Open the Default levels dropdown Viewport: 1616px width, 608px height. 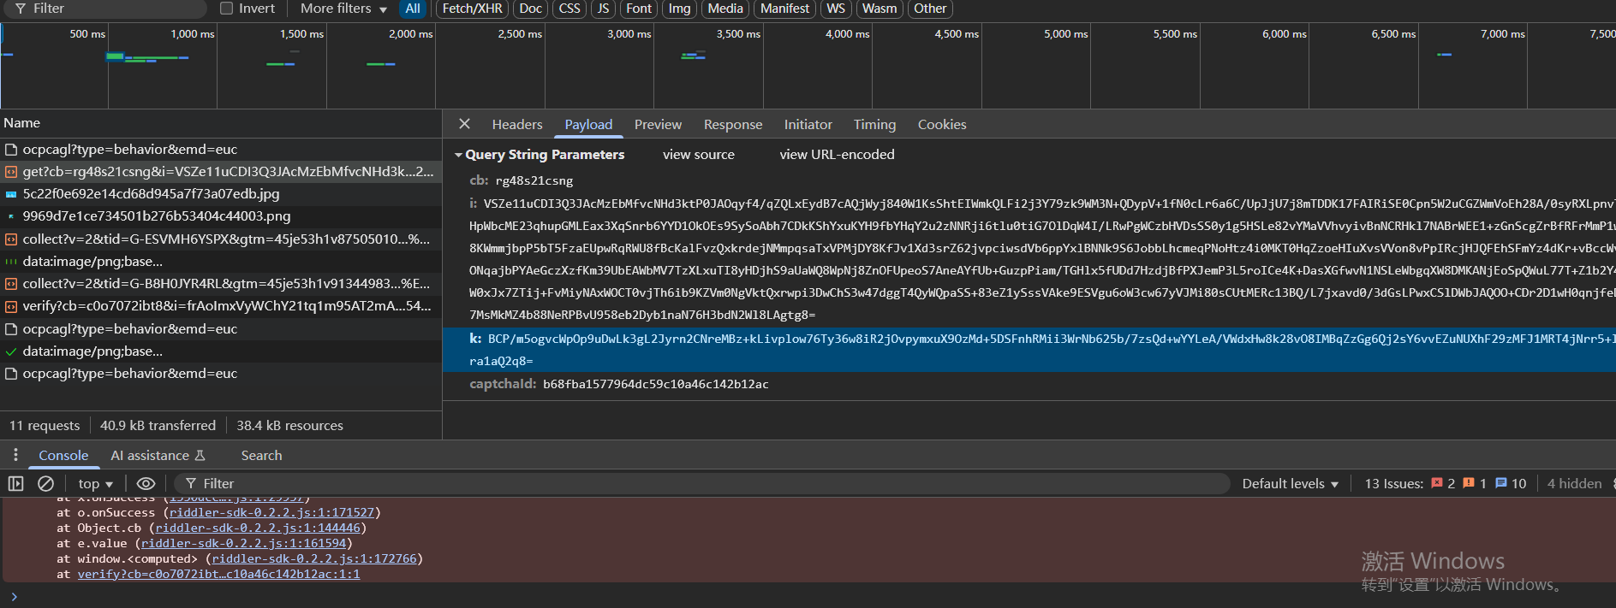(x=1290, y=484)
